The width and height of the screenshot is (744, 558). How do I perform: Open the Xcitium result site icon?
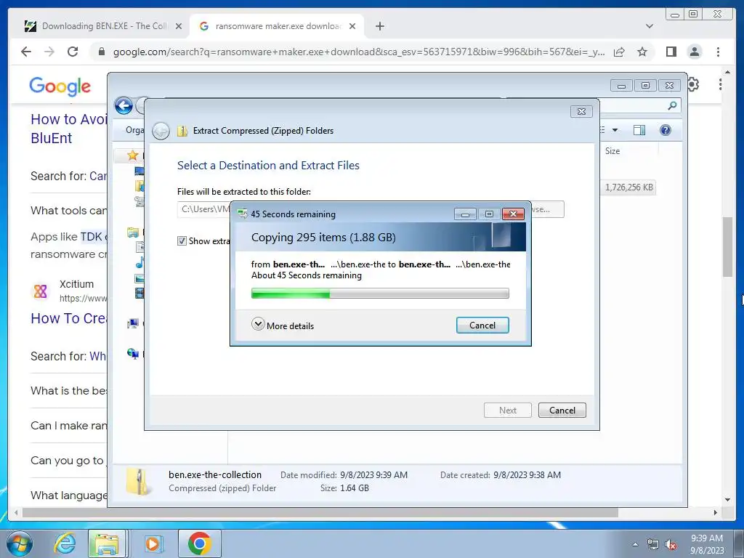[x=41, y=291]
